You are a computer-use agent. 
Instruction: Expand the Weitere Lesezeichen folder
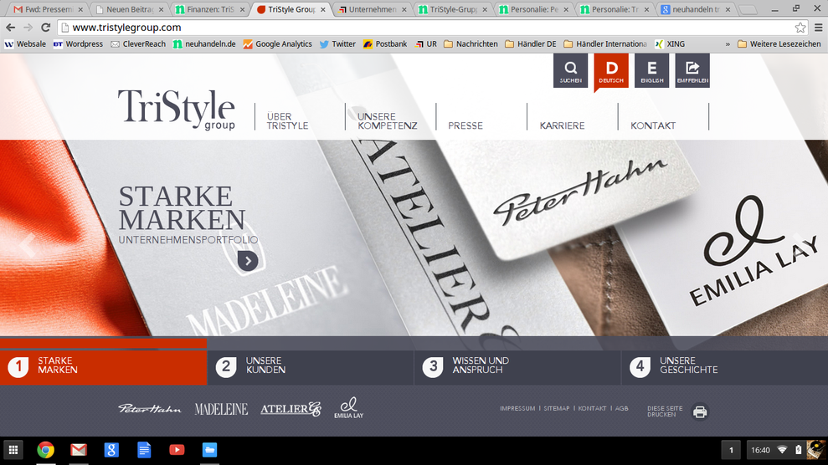click(x=779, y=44)
